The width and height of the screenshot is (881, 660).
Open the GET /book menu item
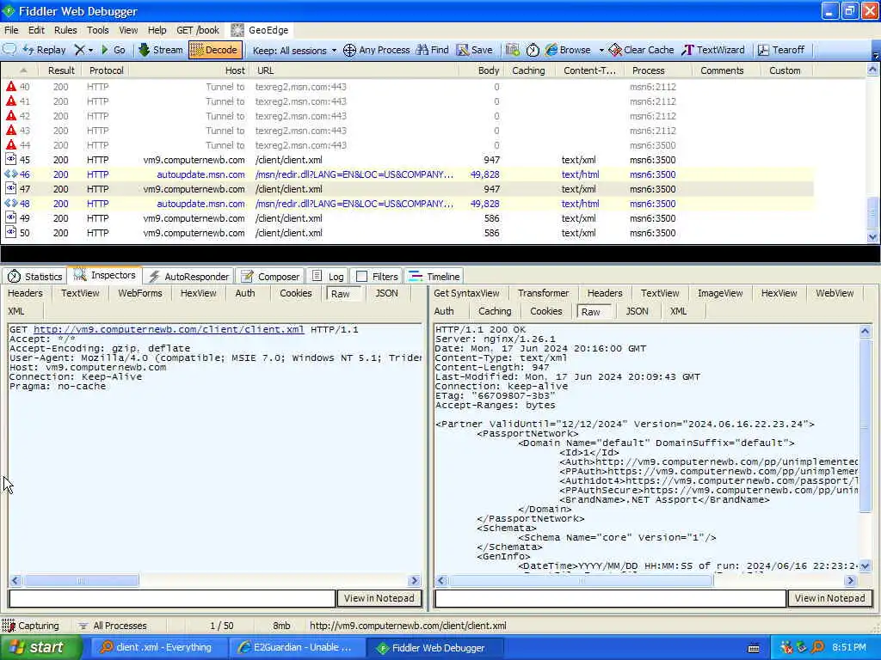point(198,30)
